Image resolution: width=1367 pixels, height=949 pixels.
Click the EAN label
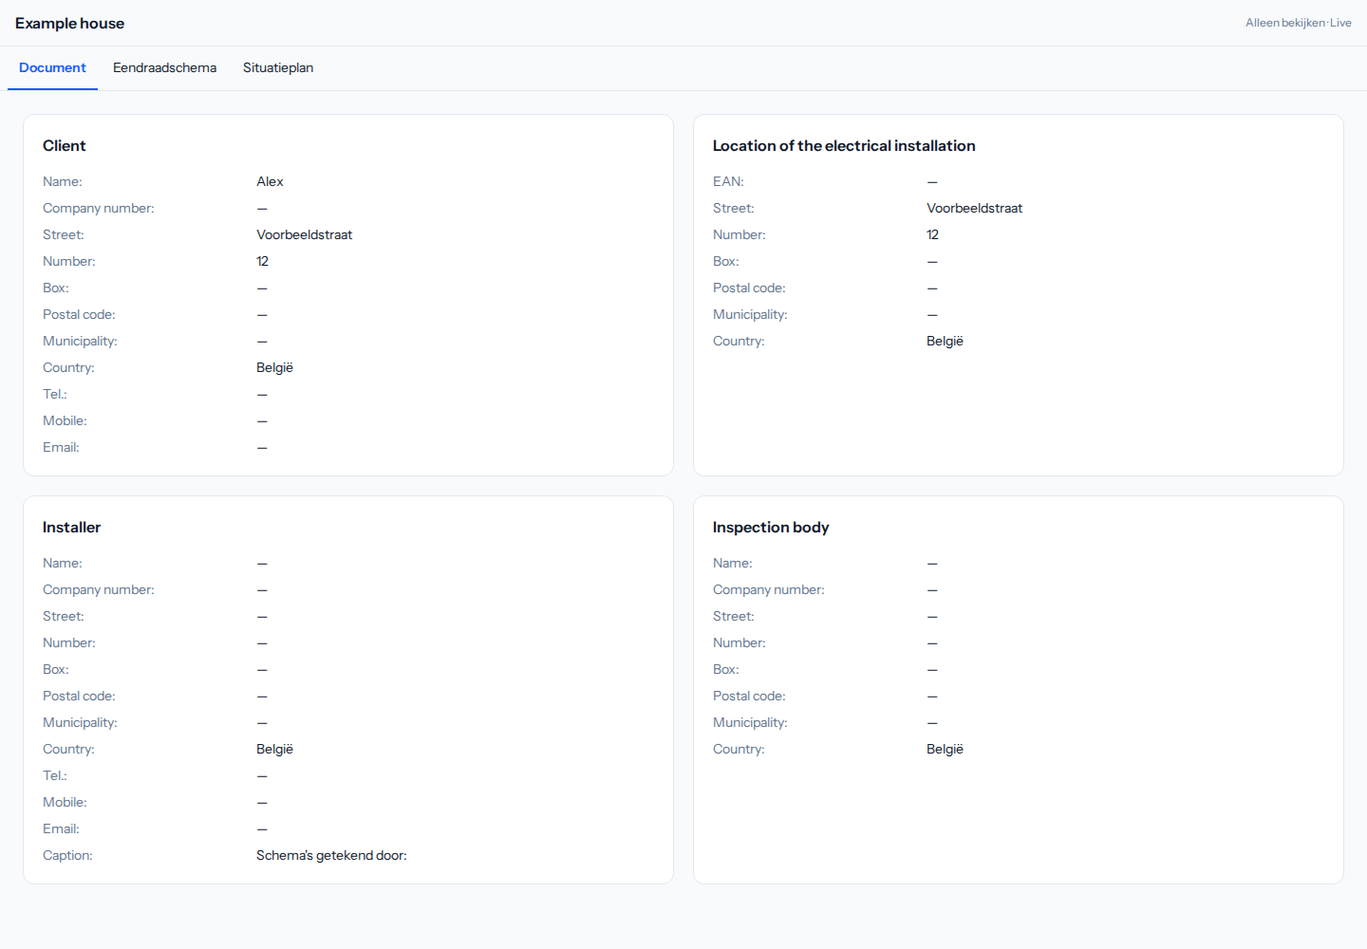(728, 181)
